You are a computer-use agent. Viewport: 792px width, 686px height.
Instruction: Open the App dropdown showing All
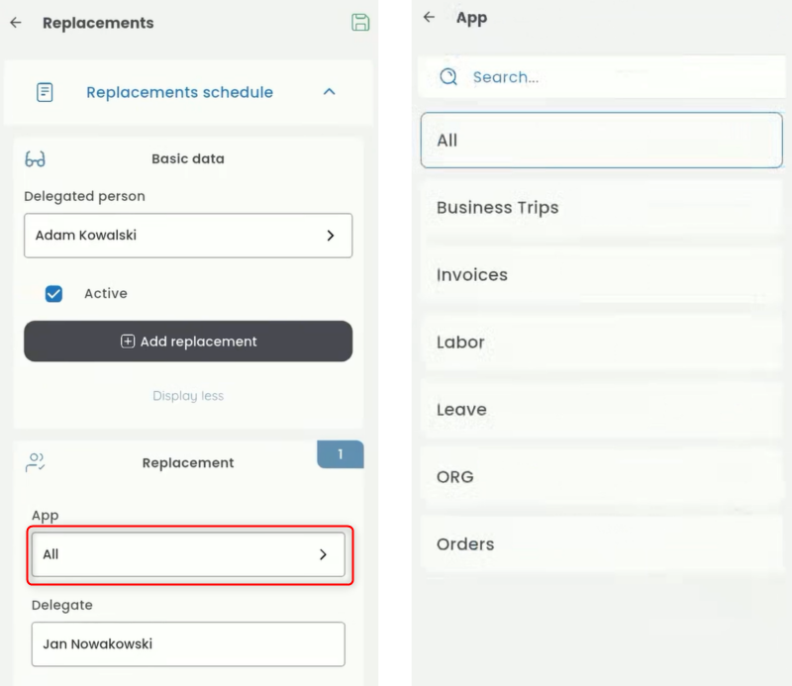coord(188,554)
